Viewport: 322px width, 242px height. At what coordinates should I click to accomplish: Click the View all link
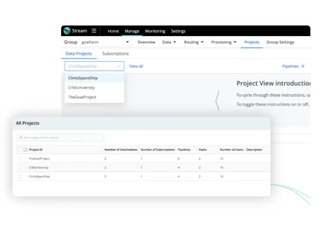[x=136, y=66]
